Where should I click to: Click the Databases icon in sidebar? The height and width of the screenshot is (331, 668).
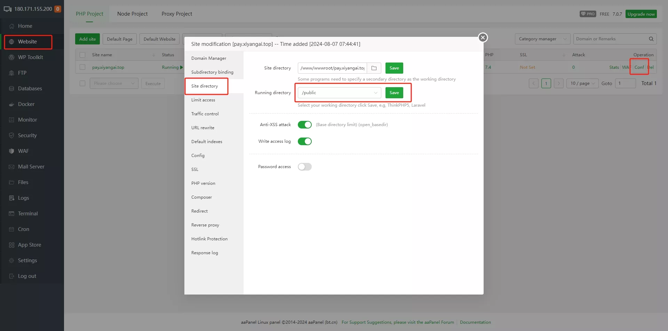click(11, 89)
